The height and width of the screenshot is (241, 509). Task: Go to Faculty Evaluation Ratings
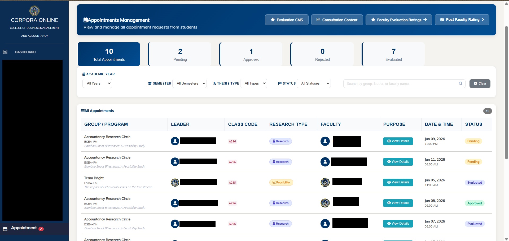tap(399, 20)
